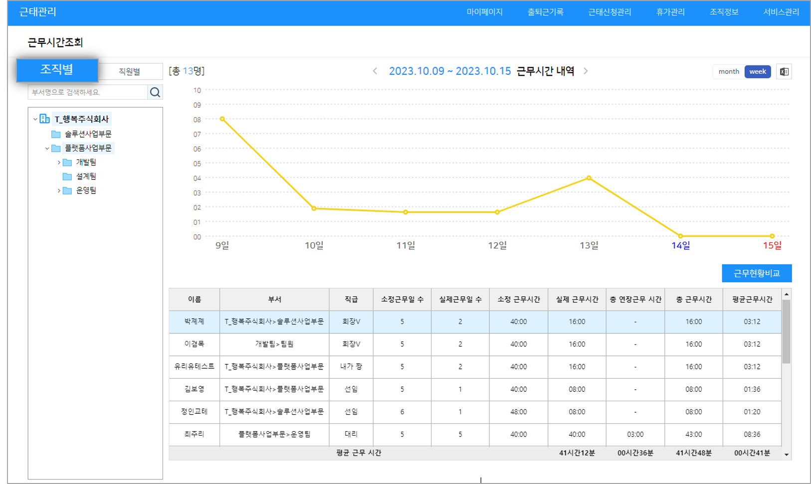Go to next week with right arrow
This screenshot has width=811, height=484.
pyautogui.click(x=586, y=71)
